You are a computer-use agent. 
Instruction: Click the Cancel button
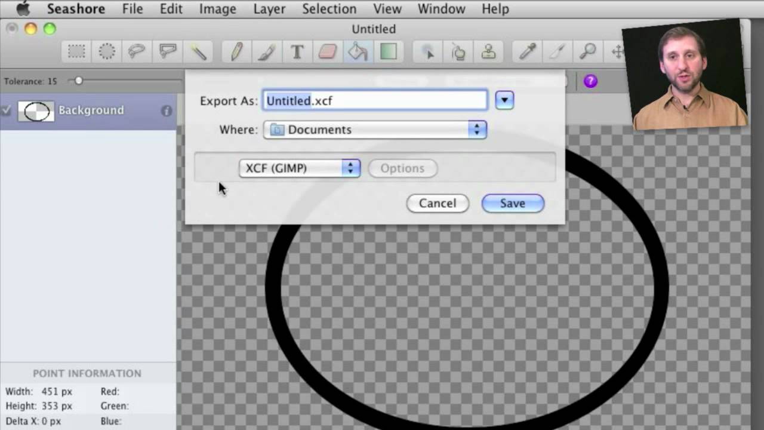click(438, 204)
